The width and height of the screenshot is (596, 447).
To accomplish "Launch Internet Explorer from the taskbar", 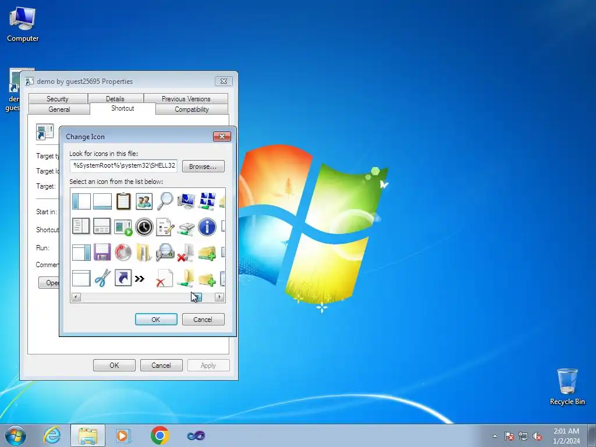I will click(x=52, y=435).
